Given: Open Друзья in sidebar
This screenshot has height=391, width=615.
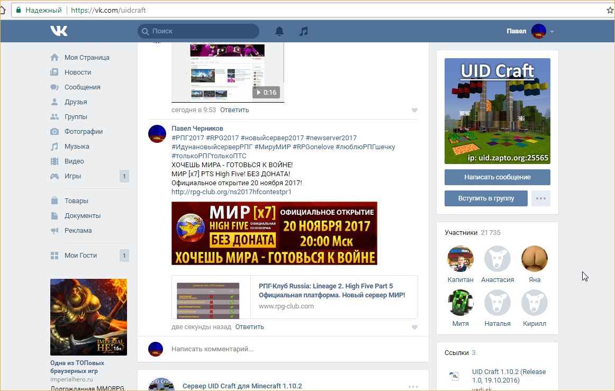Looking at the screenshot, I should pos(76,102).
